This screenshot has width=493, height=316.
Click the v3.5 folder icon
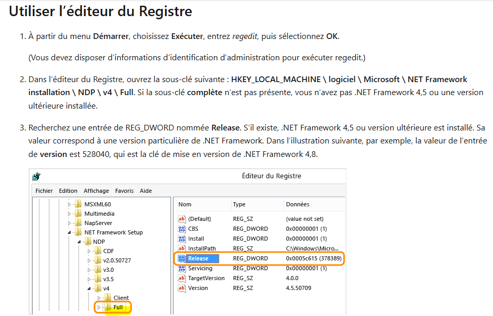[98, 279]
